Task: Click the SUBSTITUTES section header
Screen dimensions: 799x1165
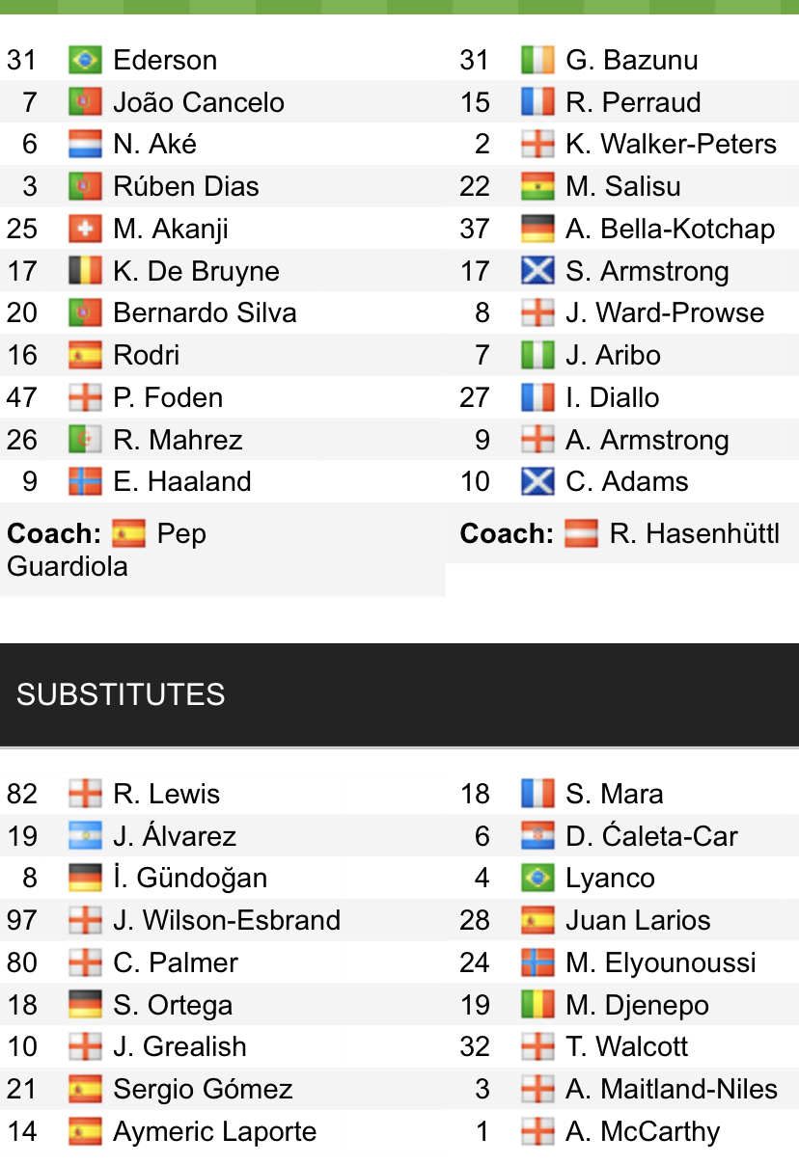Action: (x=121, y=694)
